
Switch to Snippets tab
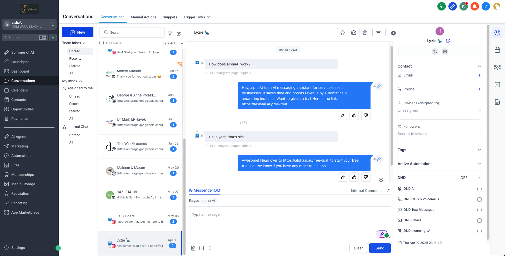click(x=170, y=17)
